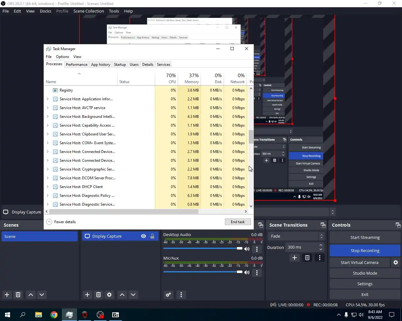Open Mic/Aux options dots menu
The width and height of the screenshot is (402, 321).
tap(257, 273)
